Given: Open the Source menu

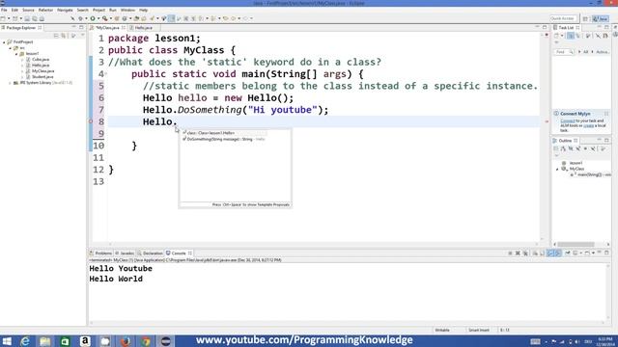Looking at the screenshot, I should [x=28, y=10].
